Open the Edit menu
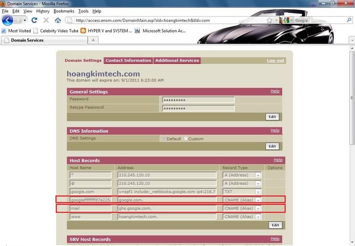The height and width of the screenshot is (246, 355). click(x=16, y=11)
